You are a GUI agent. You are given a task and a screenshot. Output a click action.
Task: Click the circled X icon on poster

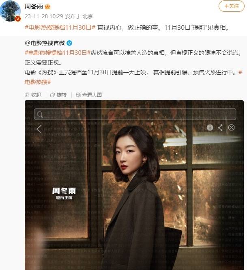[x=231, y=127]
